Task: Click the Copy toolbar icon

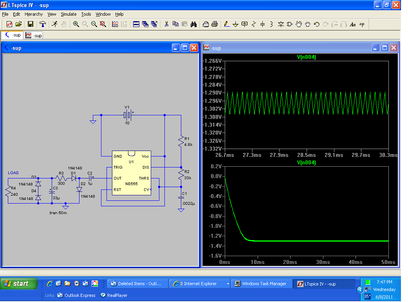Action: 176,24
